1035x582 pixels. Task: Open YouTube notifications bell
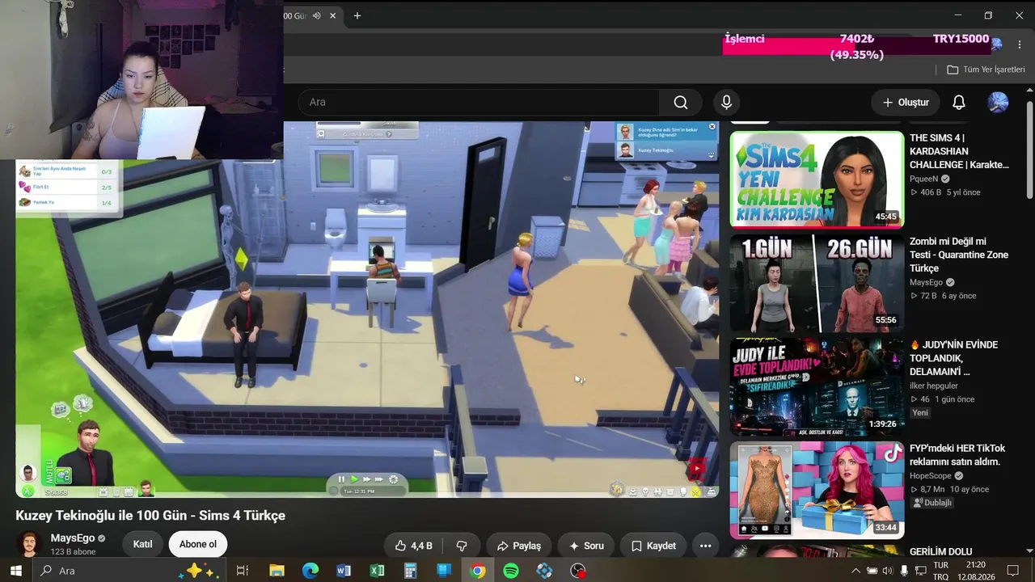point(958,103)
